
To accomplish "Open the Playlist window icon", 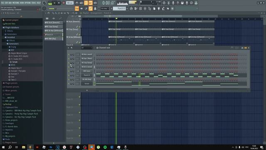I will (131, 8).
